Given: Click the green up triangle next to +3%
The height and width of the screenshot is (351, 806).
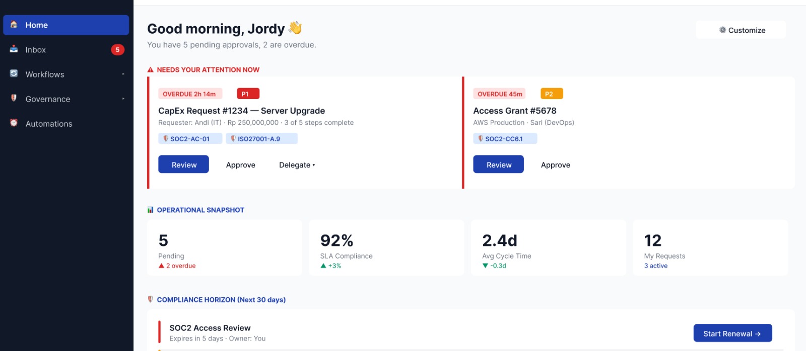Looking at the screenshot, I should tap(323, 266).
